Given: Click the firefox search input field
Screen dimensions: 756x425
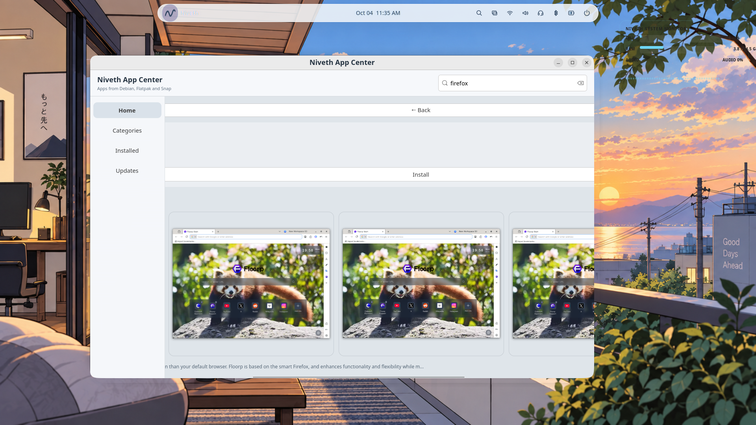Looking at the screenshot, I should pyautogui.click(x=512, y=83).
